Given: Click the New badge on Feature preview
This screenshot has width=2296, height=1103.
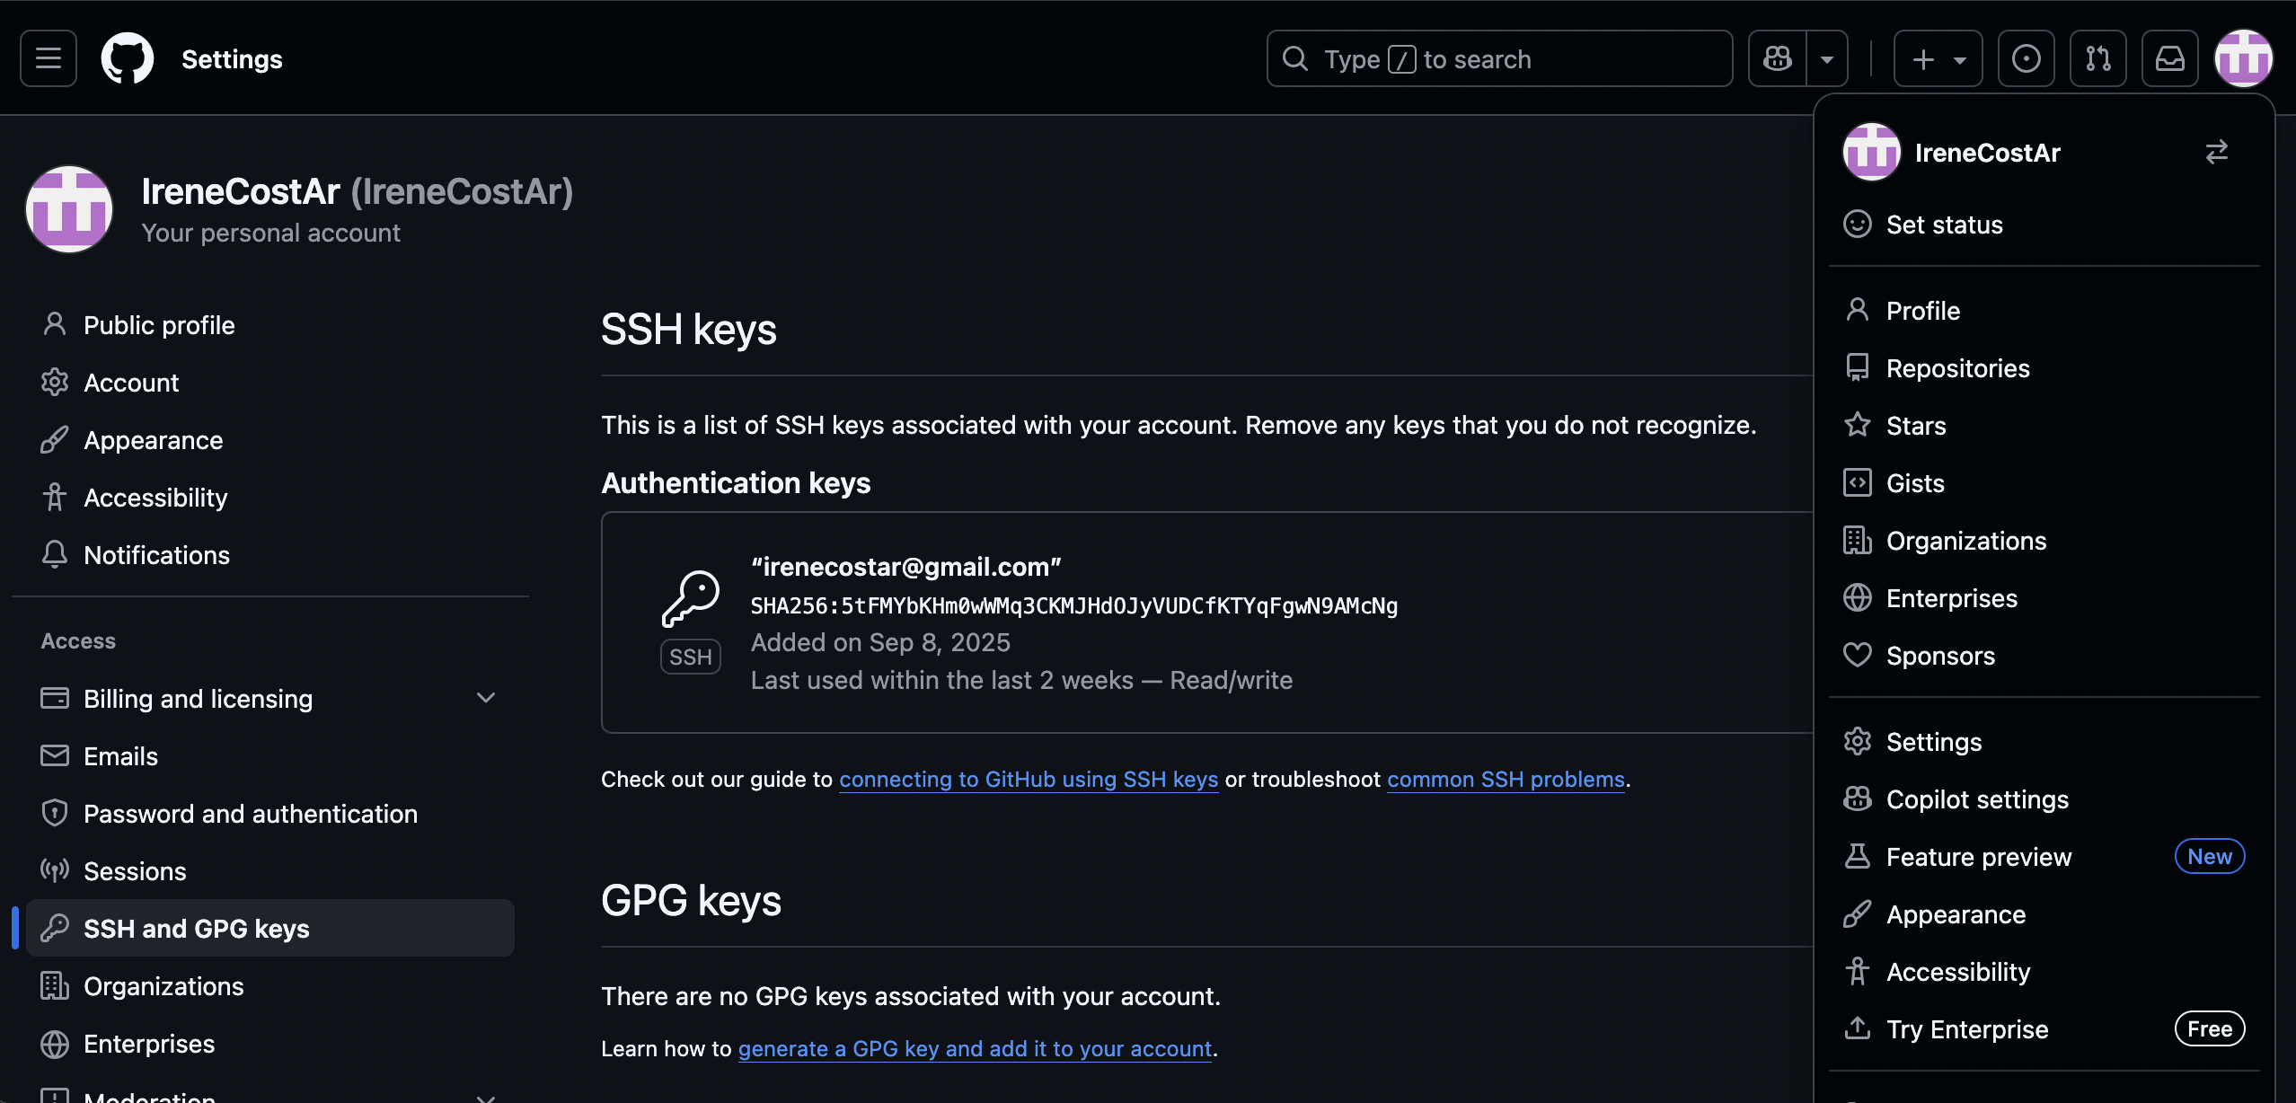Looking at the screenshot, I should click(2209, 857).
